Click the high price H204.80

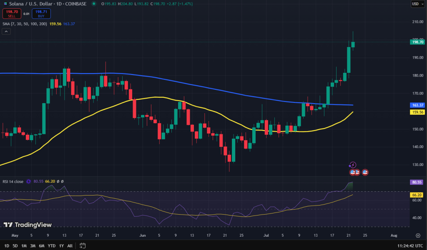(125, 4)
